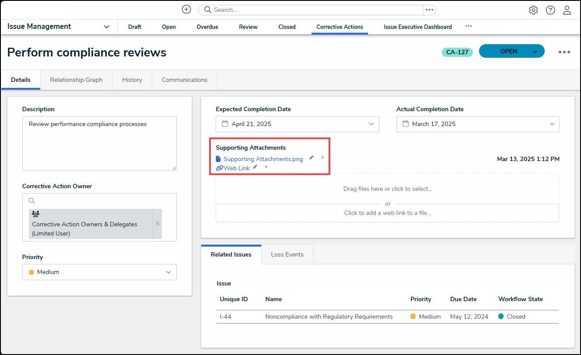The height and width of the screenshot is (355, 581).
Task: Edit the Supporting Attachments.png file name
Action: click(311, 158)
